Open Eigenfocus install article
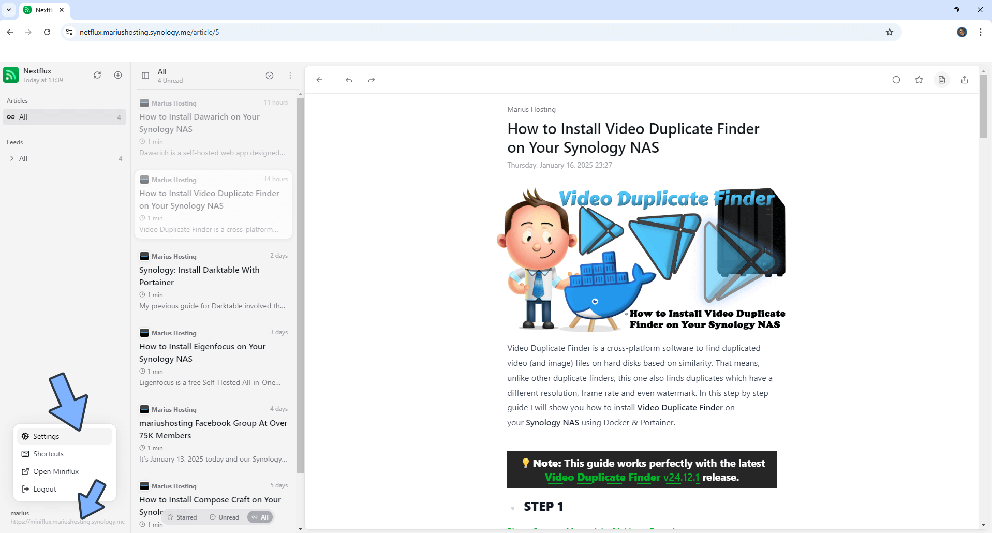Viewport: 992px width, 533px height. pos(213,358)
